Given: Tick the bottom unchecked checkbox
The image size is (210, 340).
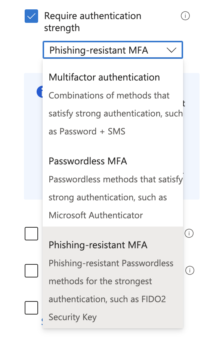Looking at the screenshot, I should pyautogui.click(x=31, y=308).
